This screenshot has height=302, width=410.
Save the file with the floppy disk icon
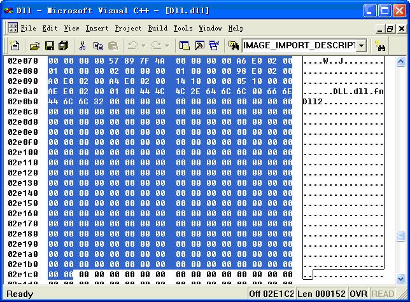[x=50, y=46]
